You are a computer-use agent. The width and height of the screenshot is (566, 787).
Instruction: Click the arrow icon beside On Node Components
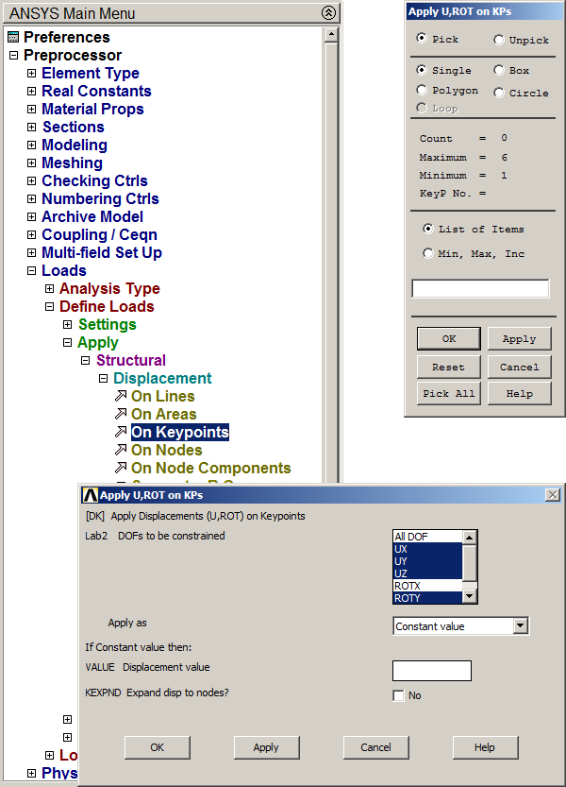[120, 468]
